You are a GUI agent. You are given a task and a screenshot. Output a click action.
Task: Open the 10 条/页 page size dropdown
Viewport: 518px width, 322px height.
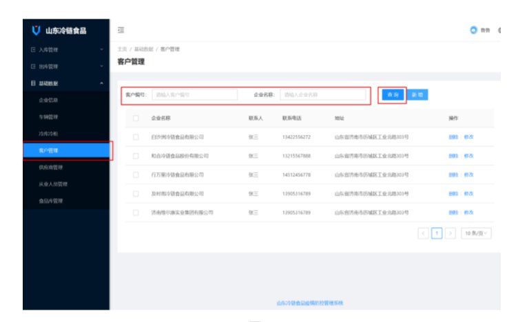tap(476, 233)
